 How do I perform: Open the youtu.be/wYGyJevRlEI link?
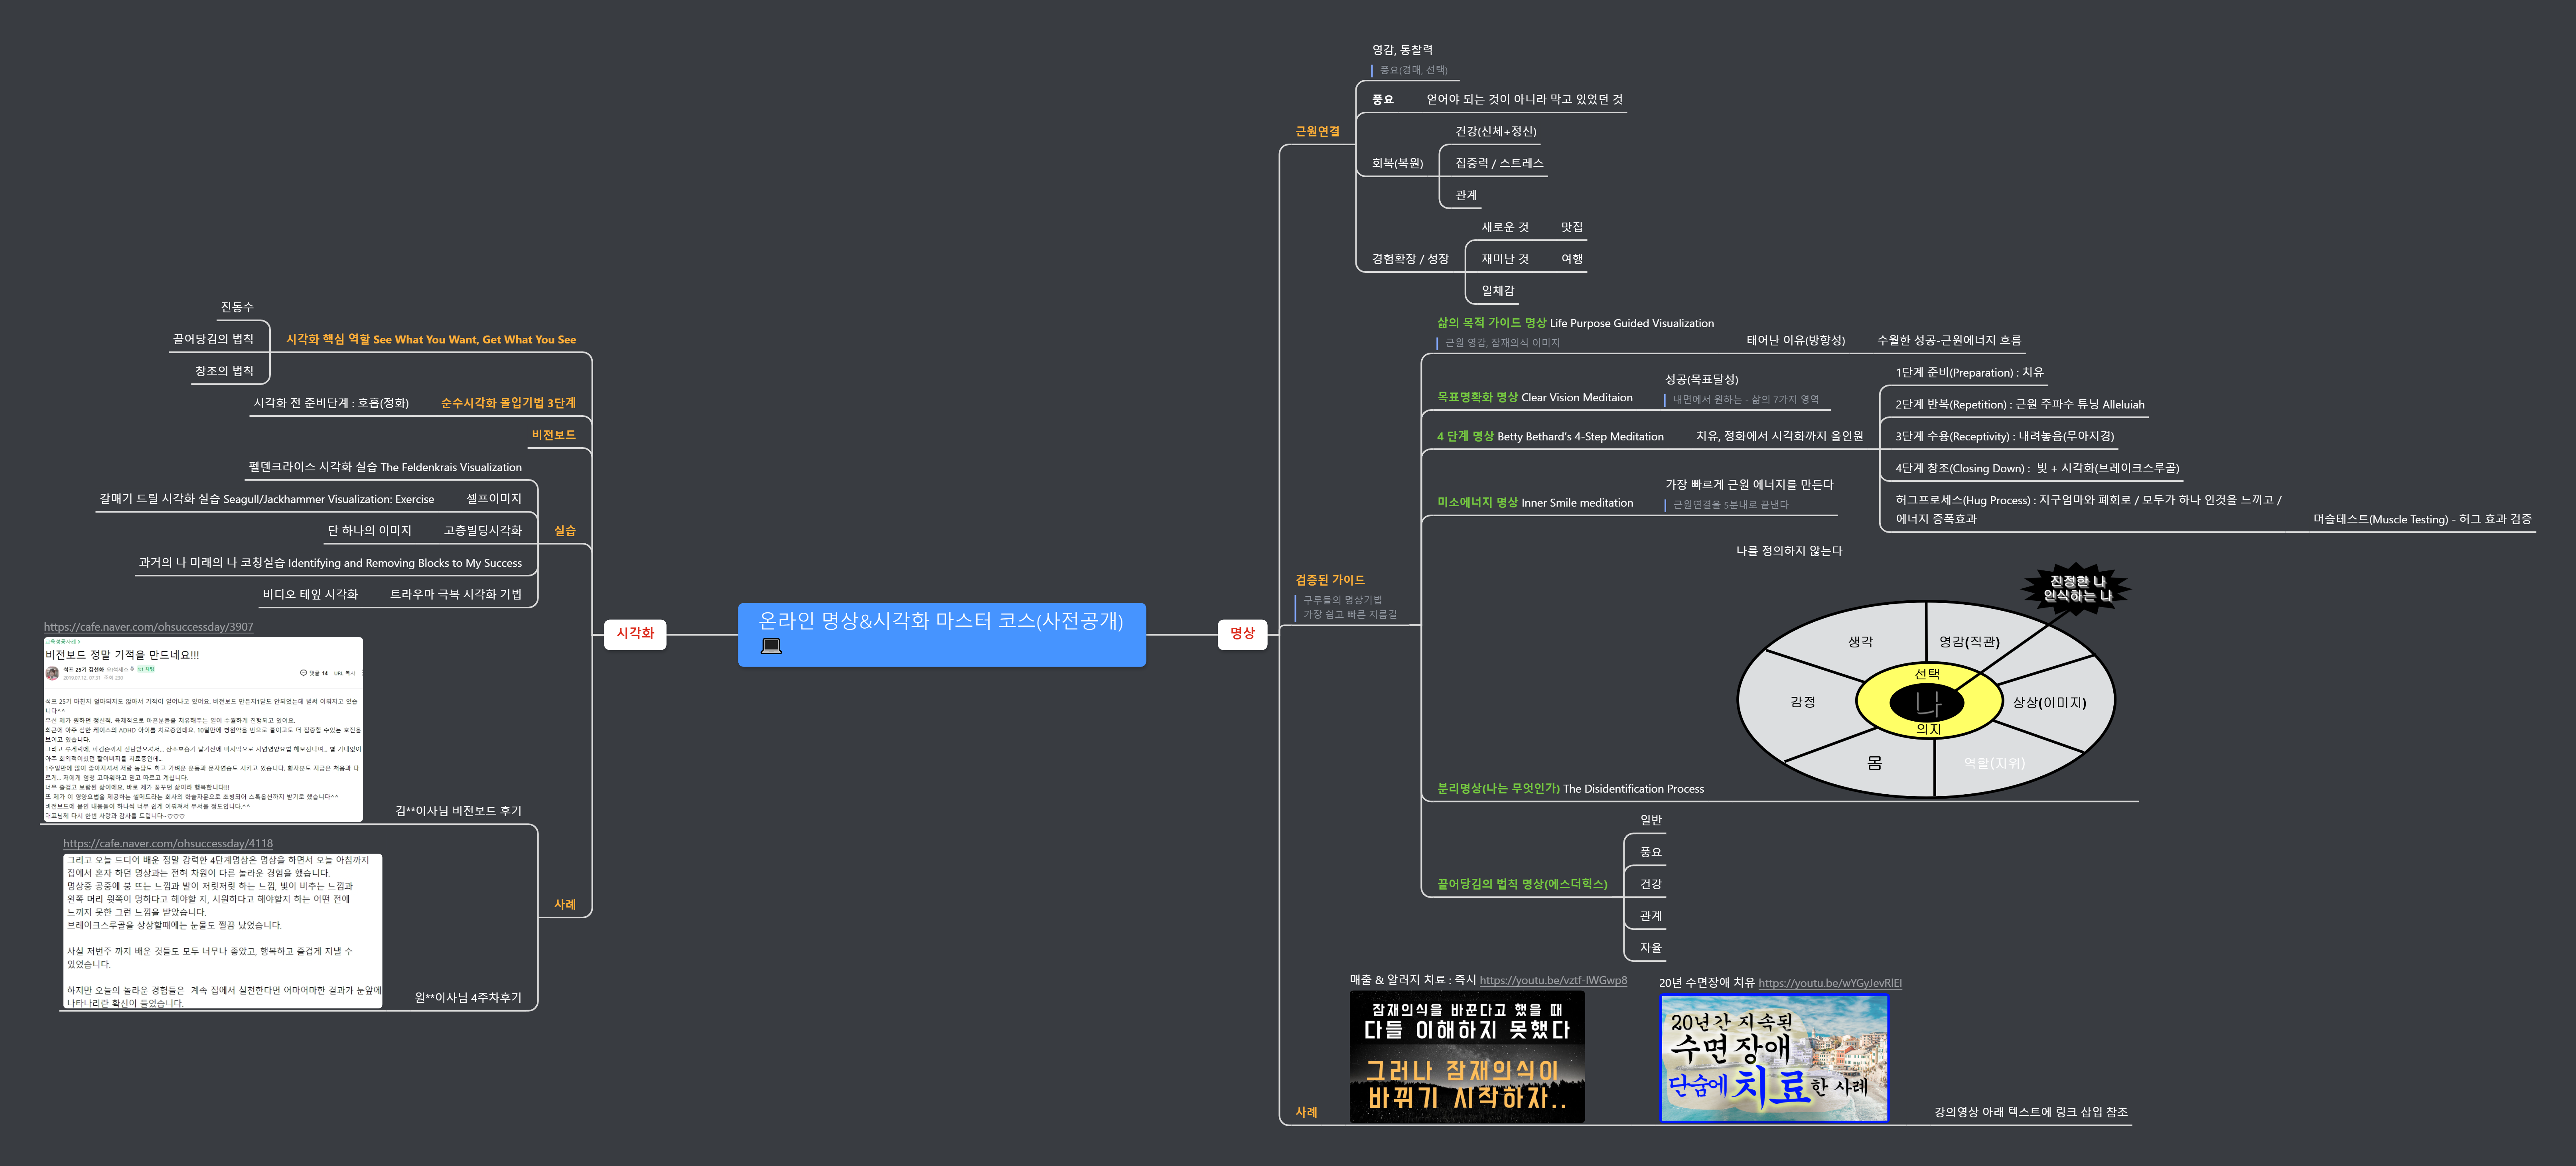tap(1830, 983)
